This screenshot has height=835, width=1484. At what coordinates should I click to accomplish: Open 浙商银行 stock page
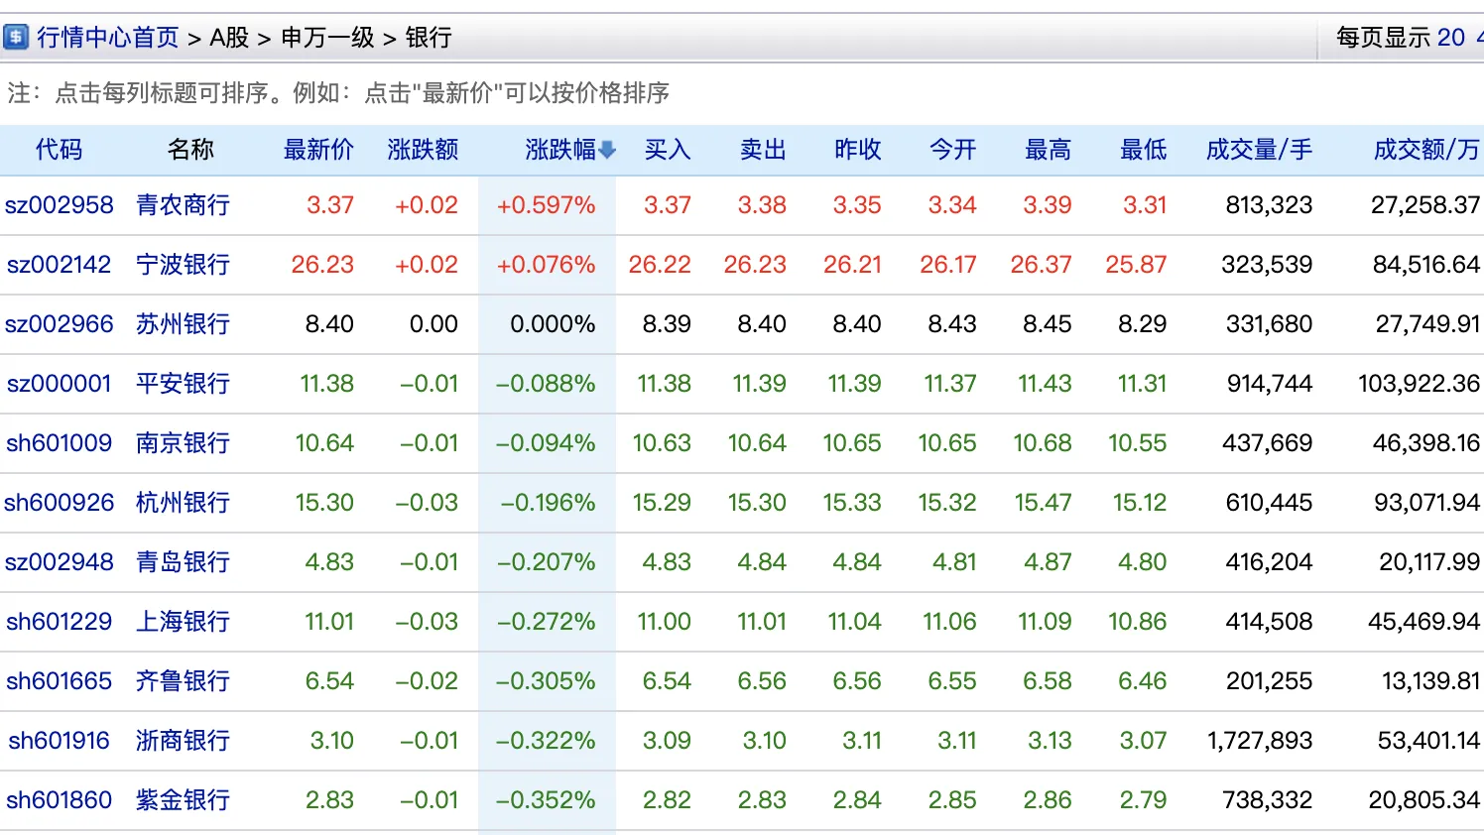coord(183,741)
